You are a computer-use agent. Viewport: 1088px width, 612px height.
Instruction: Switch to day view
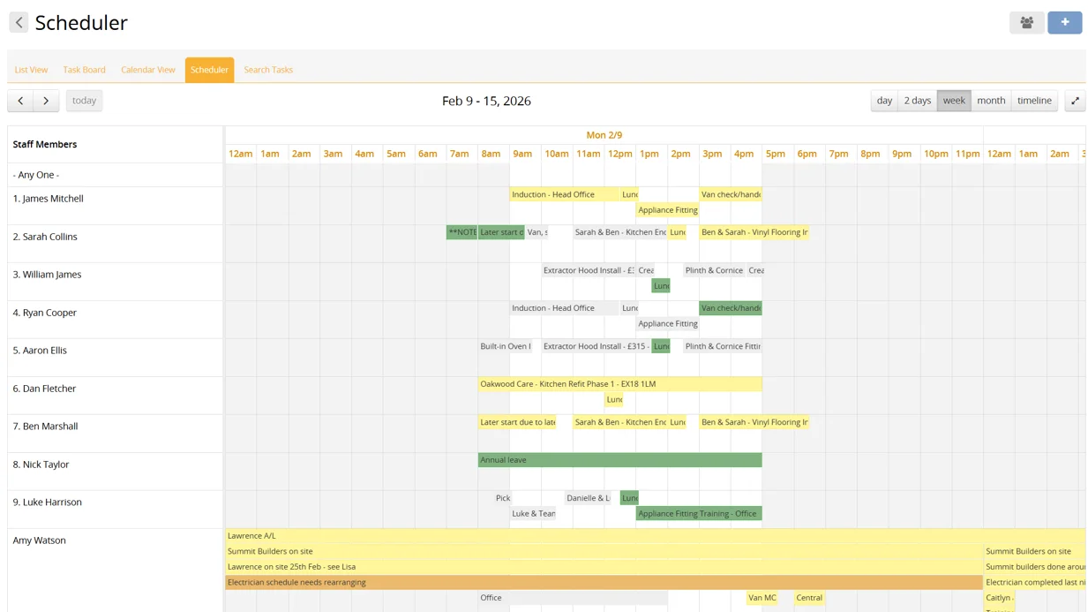click(884, 100)
